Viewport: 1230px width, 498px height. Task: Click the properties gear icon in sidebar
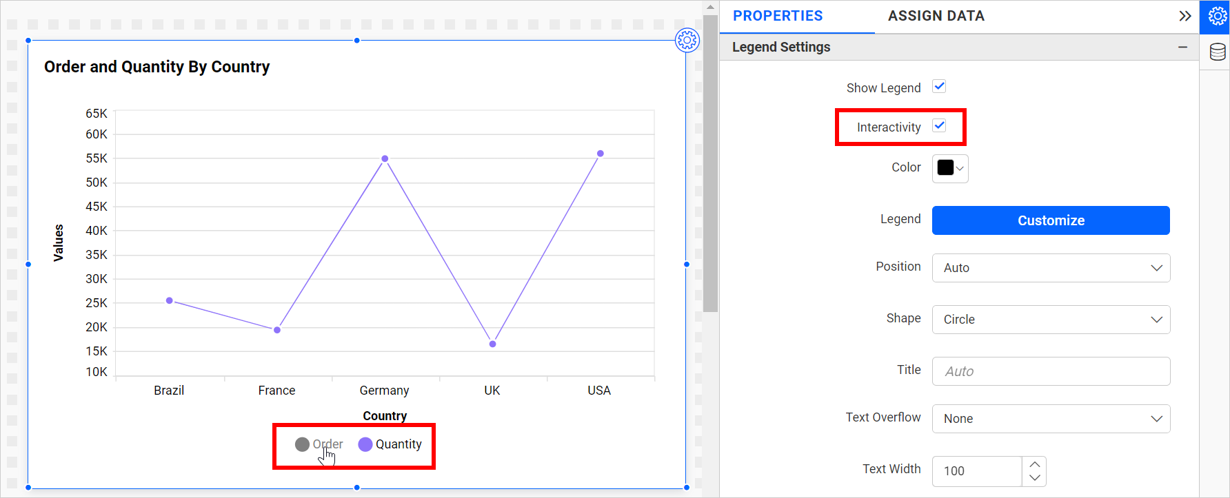tap(1217, 17)
